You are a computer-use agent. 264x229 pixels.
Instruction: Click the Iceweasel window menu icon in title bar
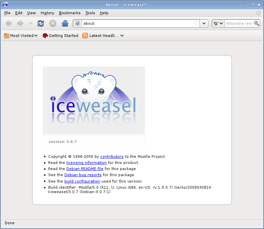click(5, 4)
